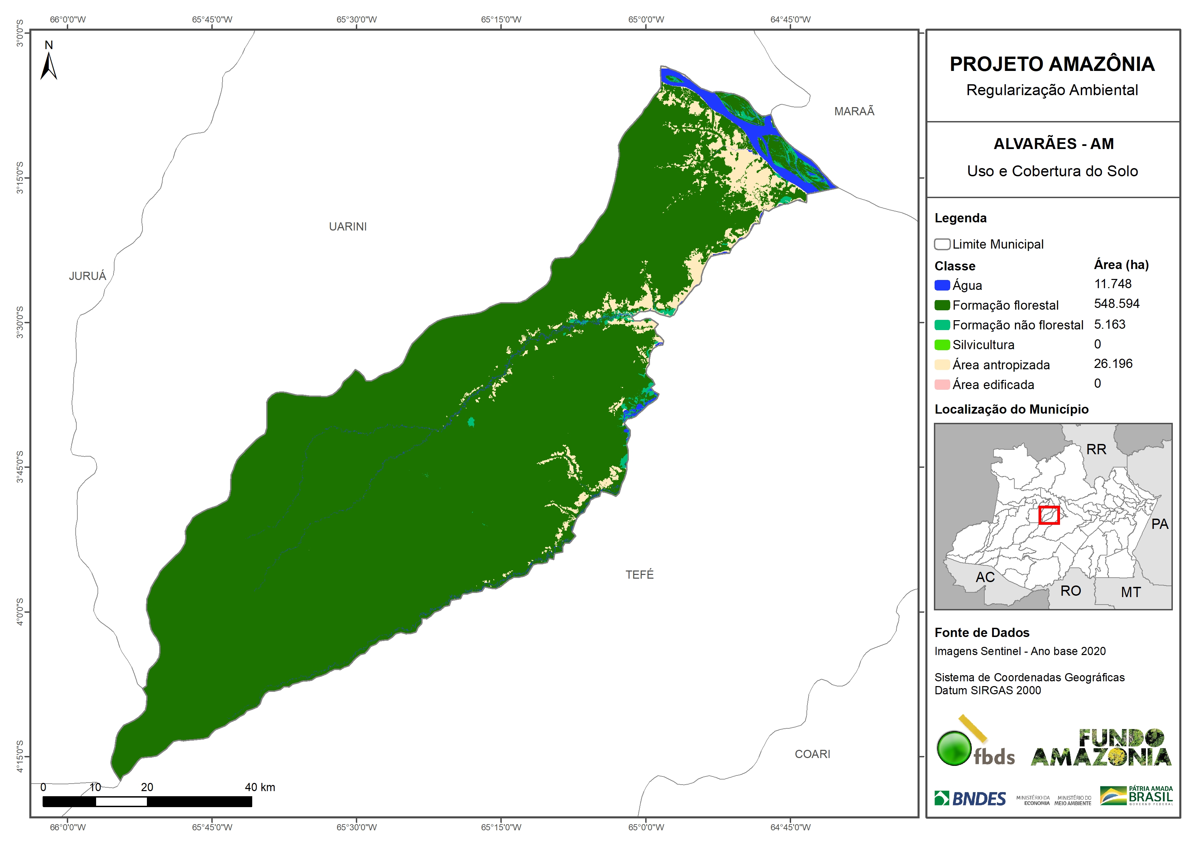Click the bright green Silvicultura swatch
Screen dimensions: 1196x846
pyautogui.click(x=942, y=344)
